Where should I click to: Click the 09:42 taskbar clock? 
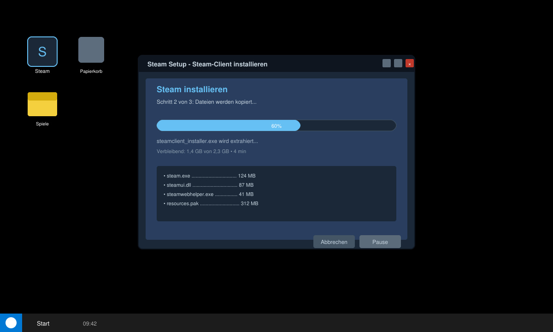90,324
